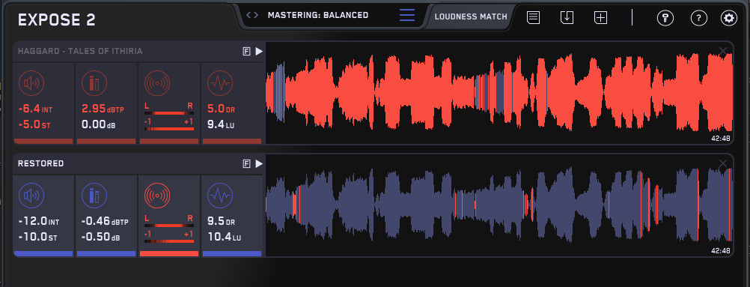The width and height of the screenshot is (750, 287).
Task: Click the add track plus icon
Action: [x=600, y=18]
